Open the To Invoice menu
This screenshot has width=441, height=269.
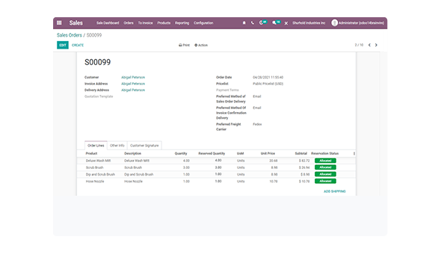pyautogui.click(x=146, y=23)
